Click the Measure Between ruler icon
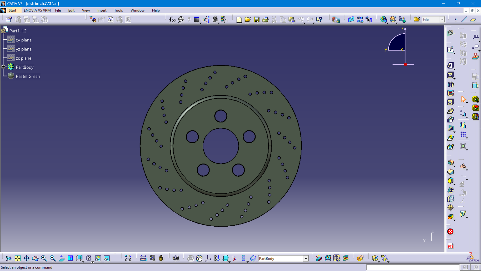This screenshot has height=271, width=481. pos(143,258)
